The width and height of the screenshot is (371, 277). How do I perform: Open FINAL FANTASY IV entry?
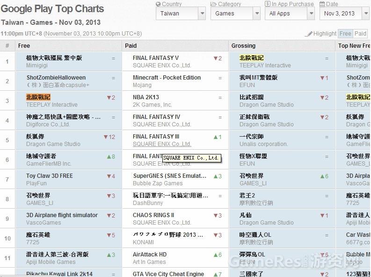click(156, 117)
